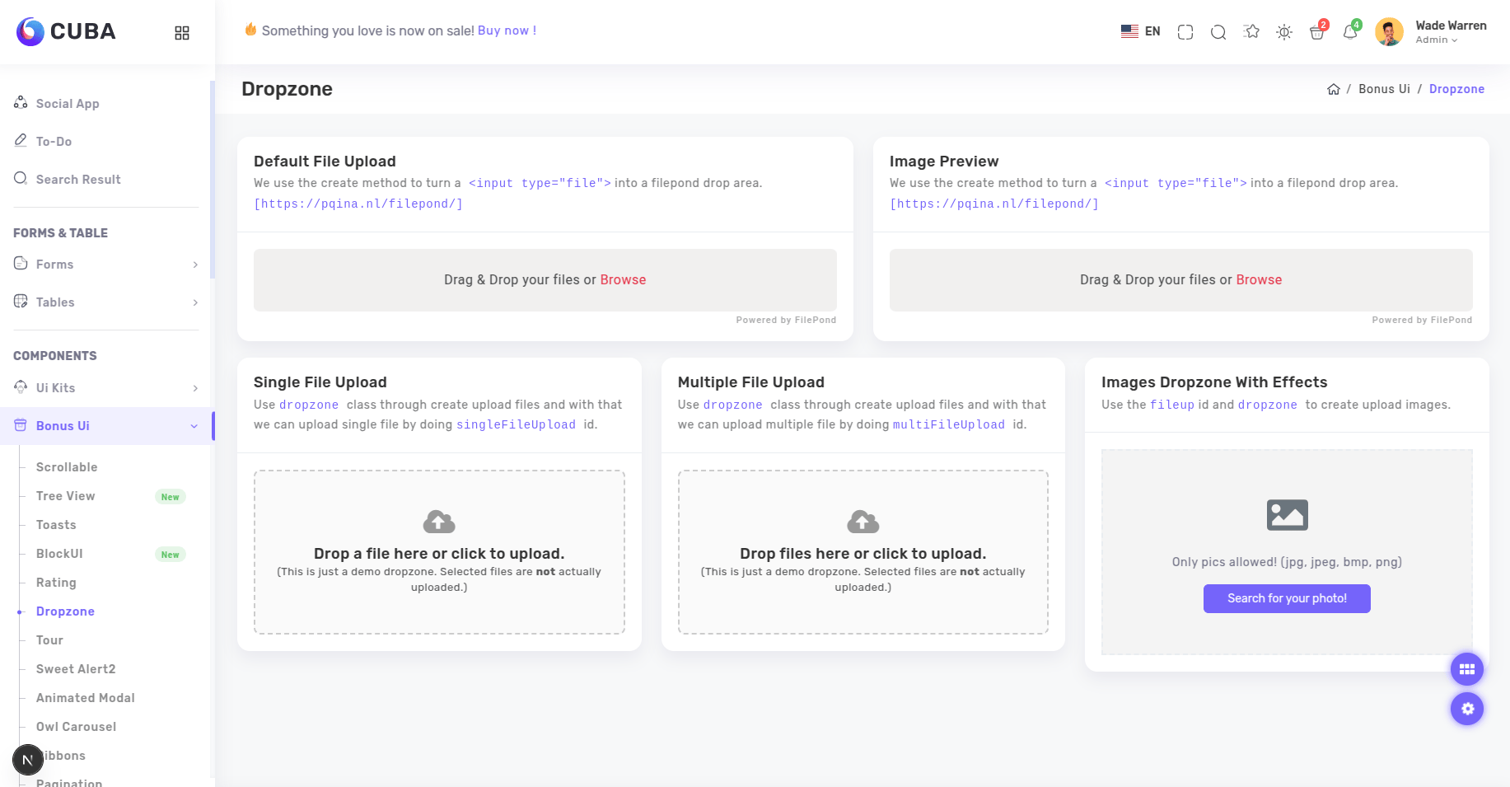
Task: Go home via breadcrumb house icon
Action: pos(1334,89)
